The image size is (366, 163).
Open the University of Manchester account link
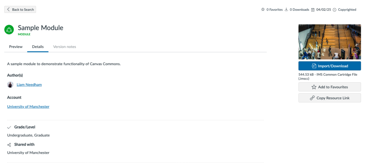[x=28, y=107]
